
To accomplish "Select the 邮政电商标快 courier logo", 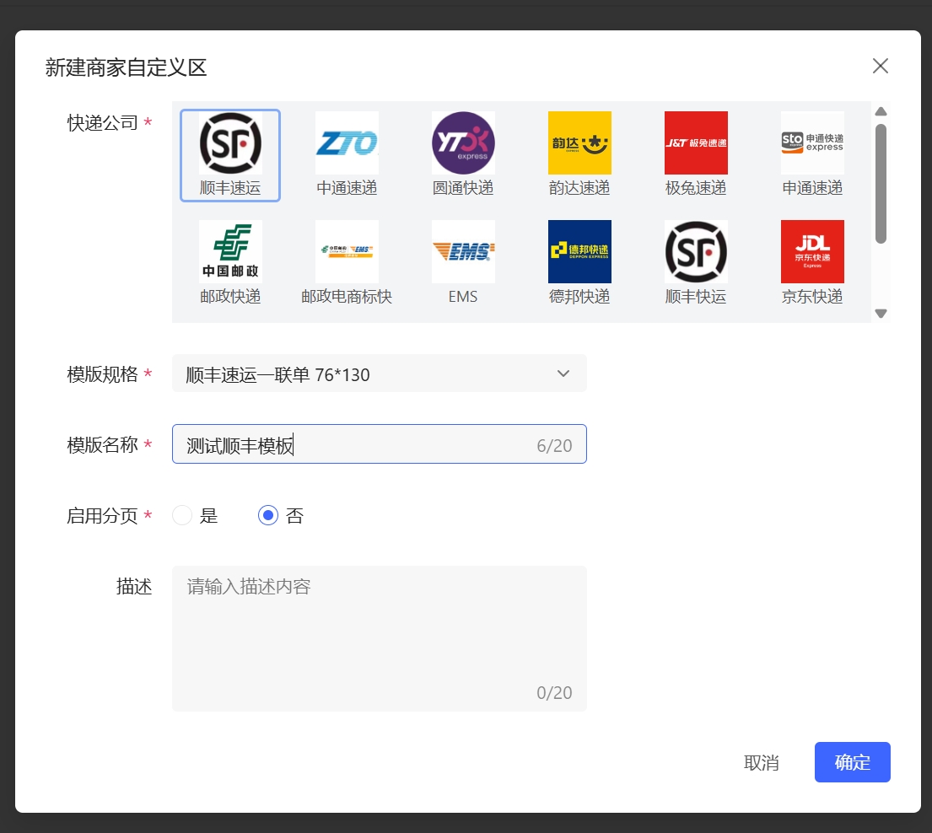I will coord(347,252).
